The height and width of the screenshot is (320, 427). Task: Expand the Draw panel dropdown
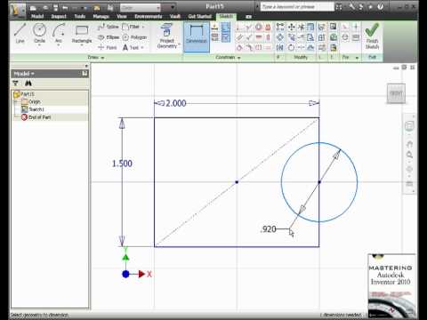(102, 58)
